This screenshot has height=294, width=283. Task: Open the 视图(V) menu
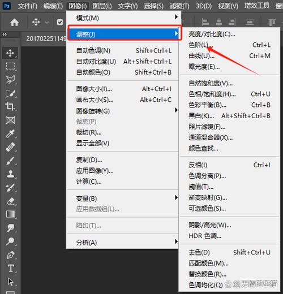[x=228, y=6]
